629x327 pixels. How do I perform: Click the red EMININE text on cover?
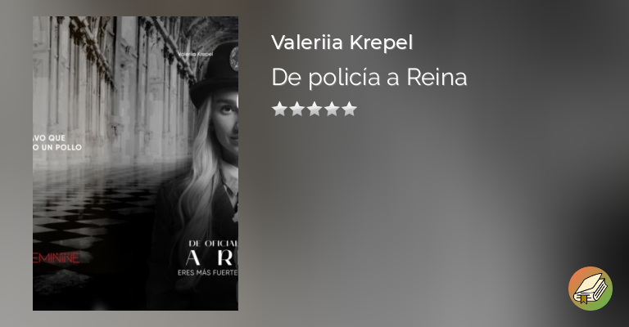(57, 258)
